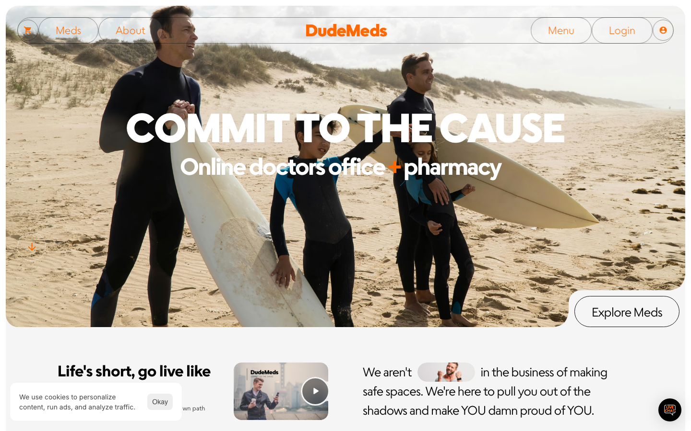691x431 pixels.
Task: Accept cookies with Okay button
Action: [x=160, y=402]
